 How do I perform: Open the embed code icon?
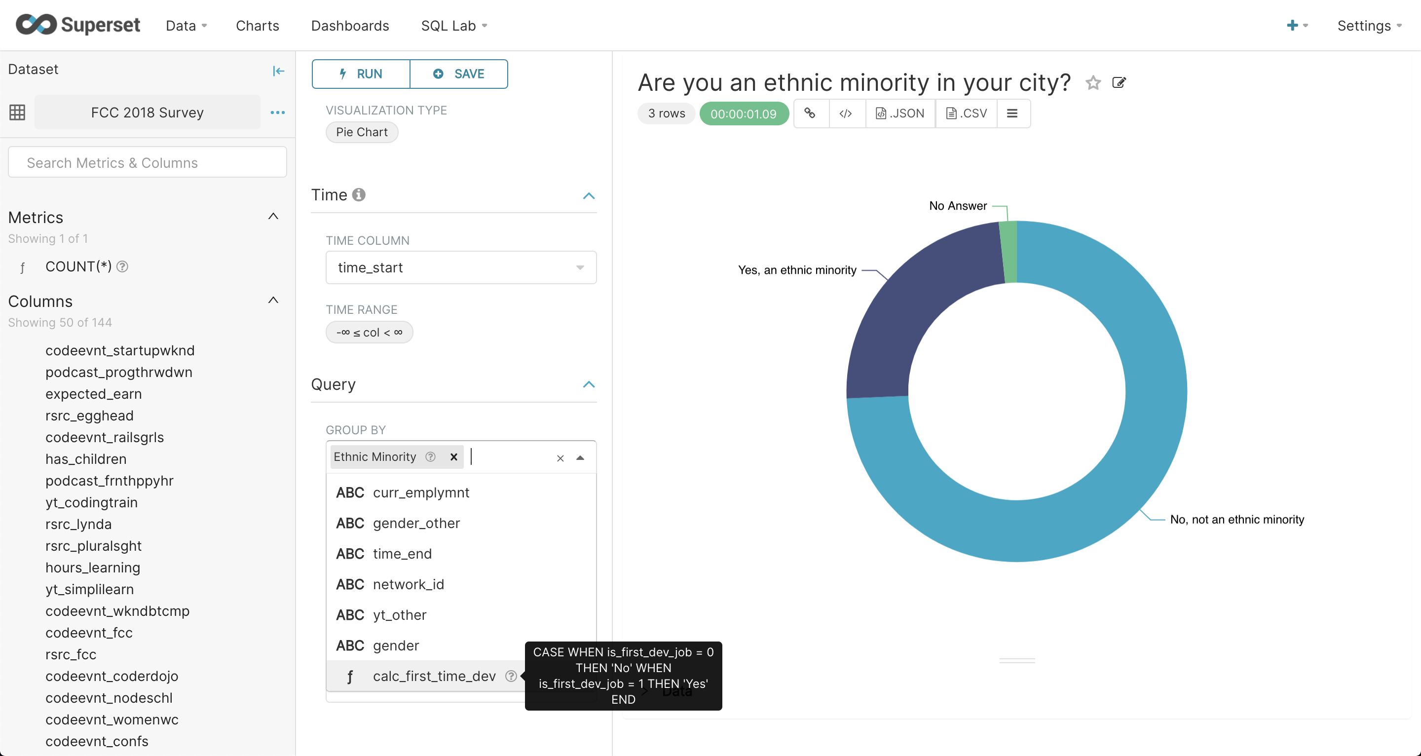pos(846,113)
